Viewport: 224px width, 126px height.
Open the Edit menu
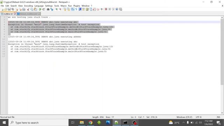tap(7, 6)
